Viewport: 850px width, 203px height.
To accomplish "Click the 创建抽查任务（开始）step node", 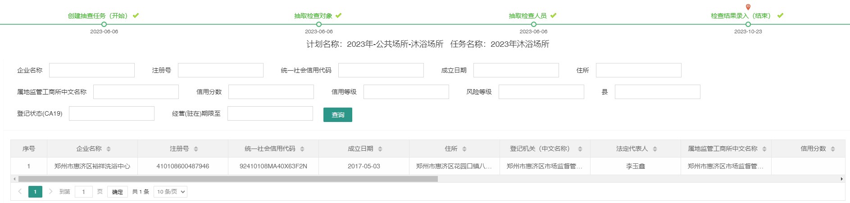I will [x=104, y=24].
